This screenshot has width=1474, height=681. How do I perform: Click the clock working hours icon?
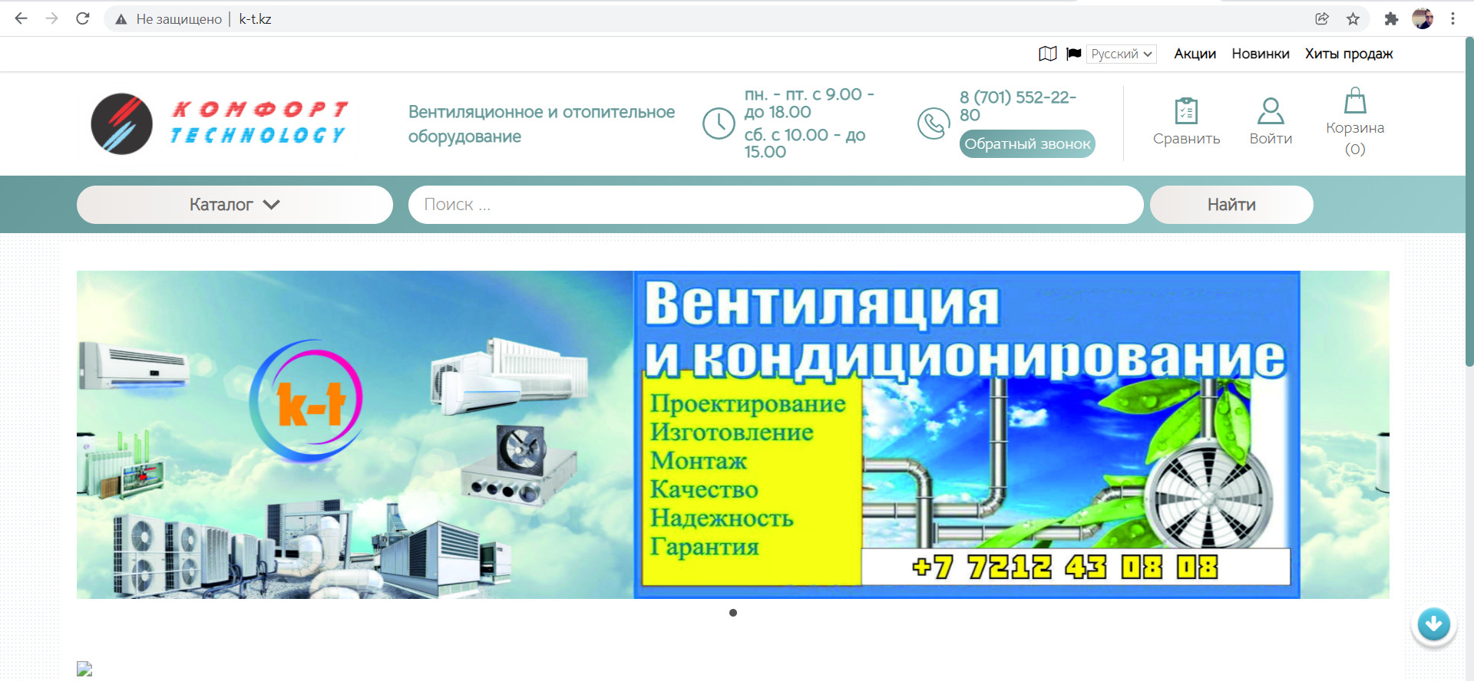(x=719, y=123)
